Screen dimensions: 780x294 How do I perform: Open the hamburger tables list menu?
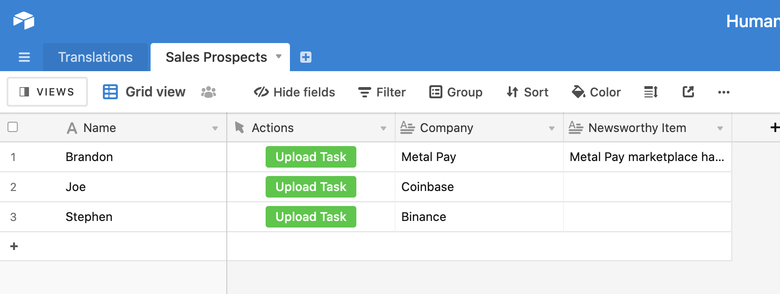(24, 57)
